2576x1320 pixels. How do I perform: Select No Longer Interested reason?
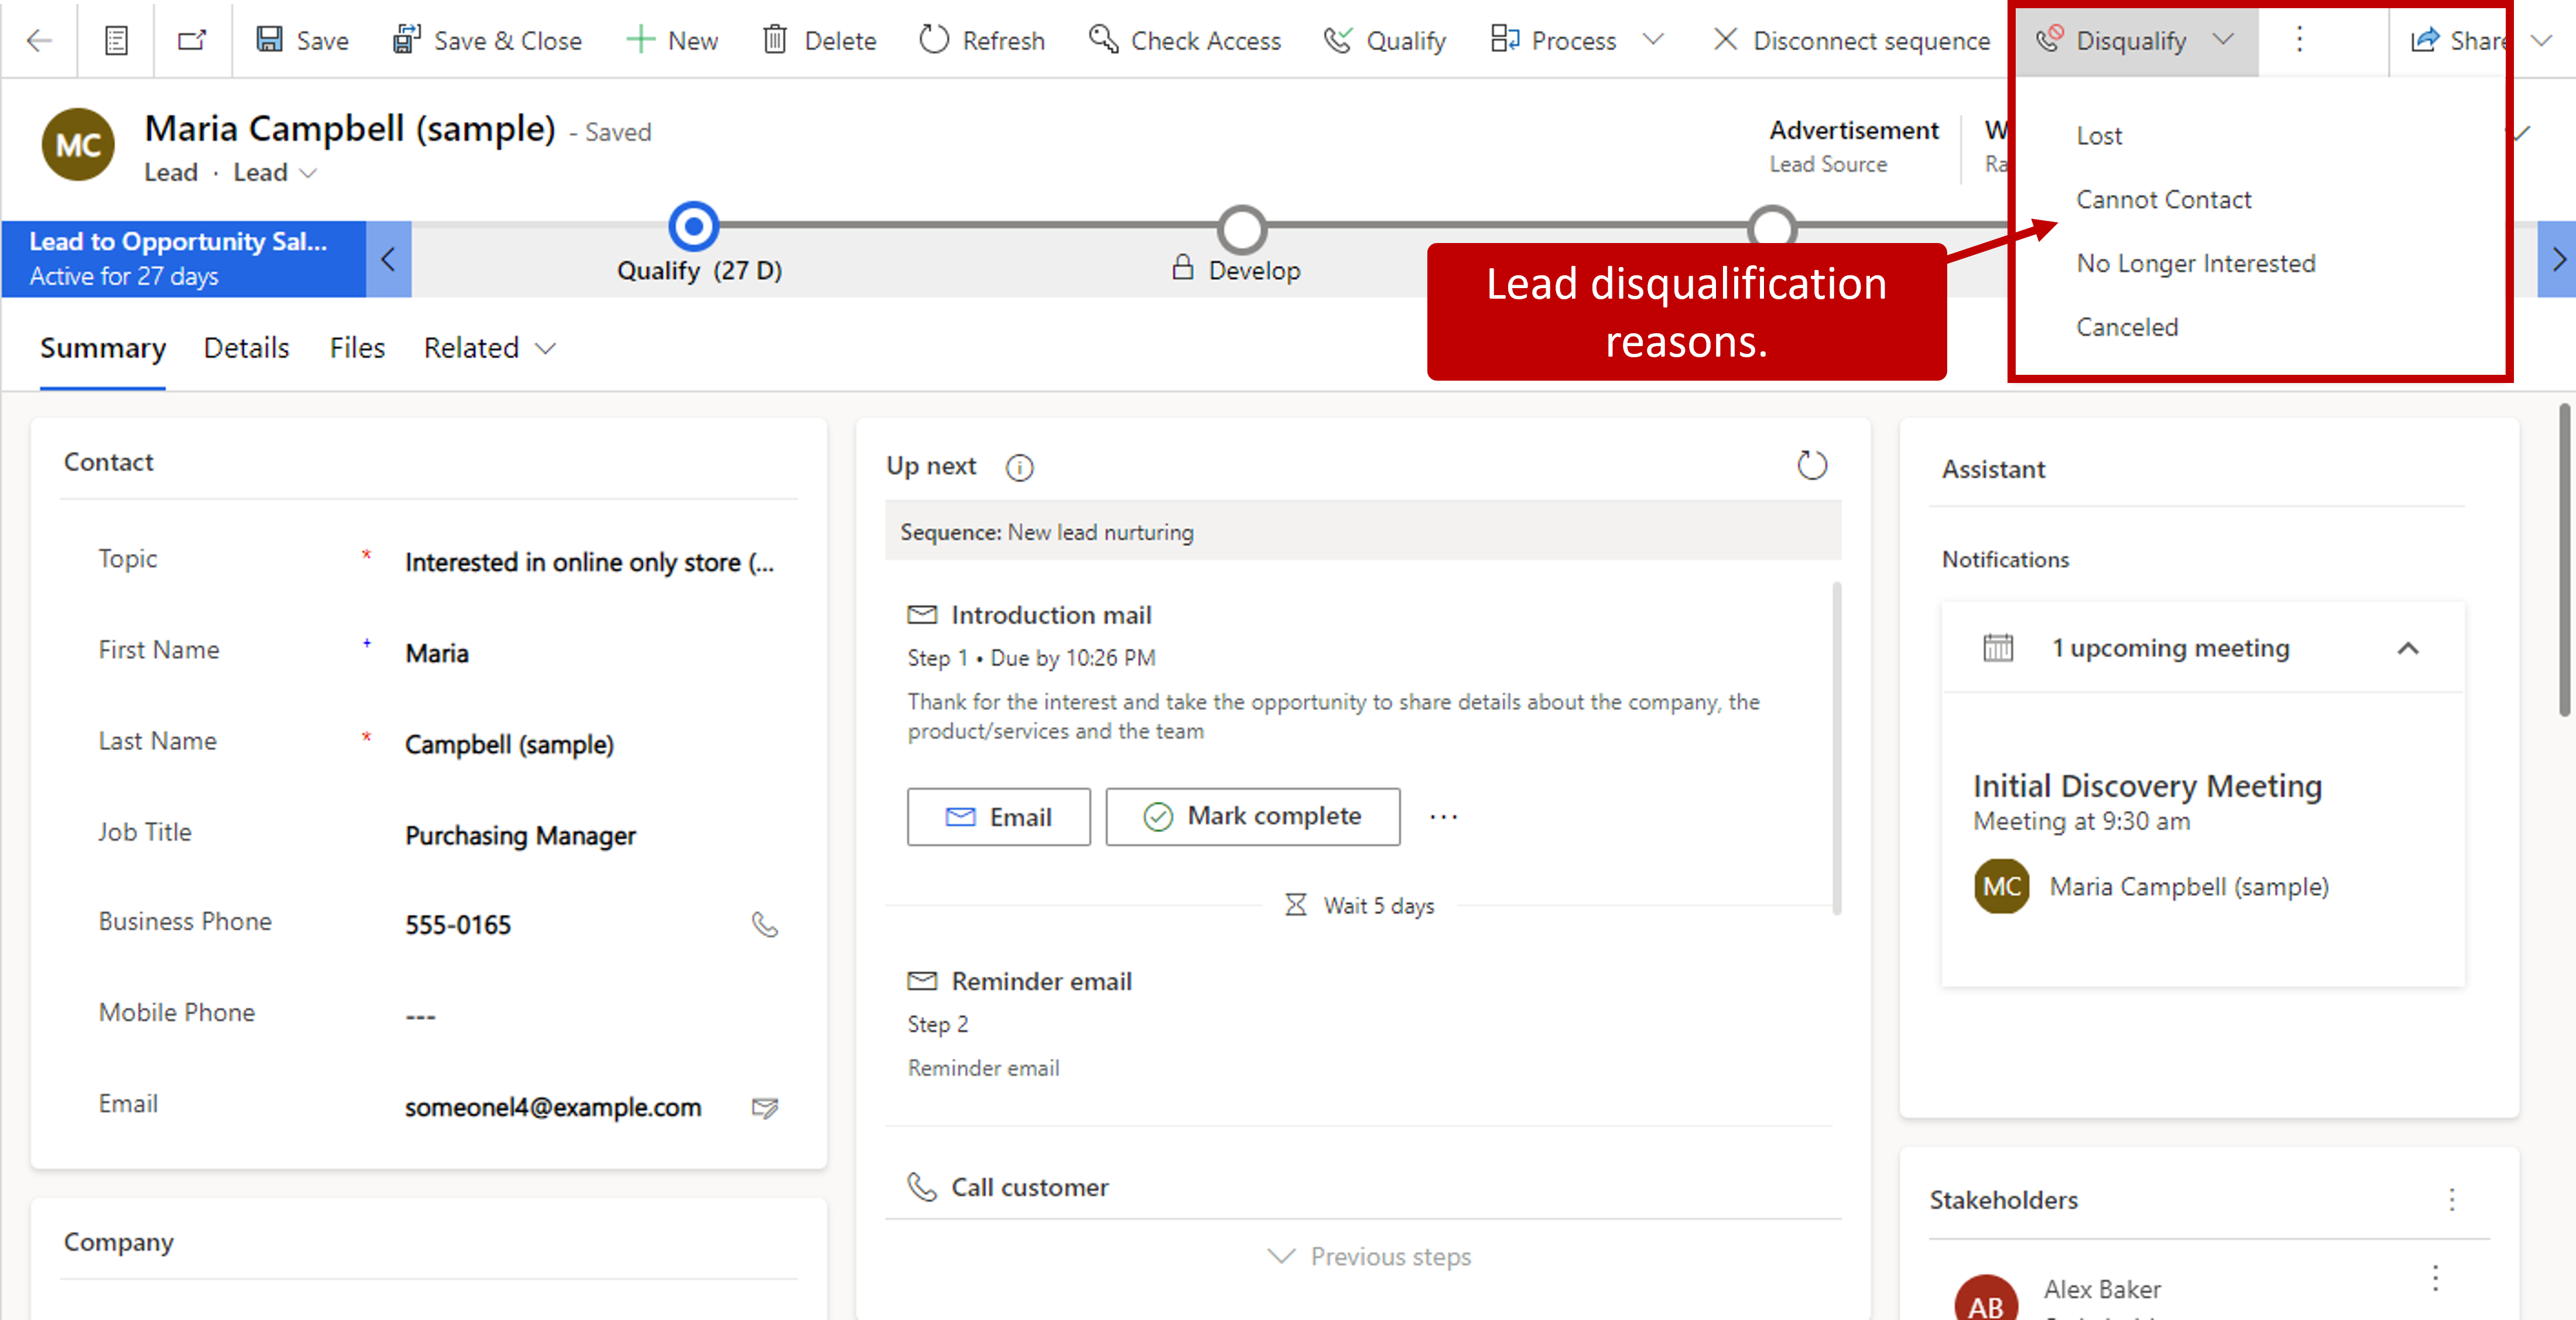pos(2194,262)
